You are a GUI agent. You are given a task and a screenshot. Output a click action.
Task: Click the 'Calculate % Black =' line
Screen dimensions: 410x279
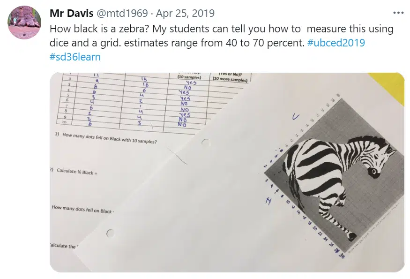(x=77, y=172)
